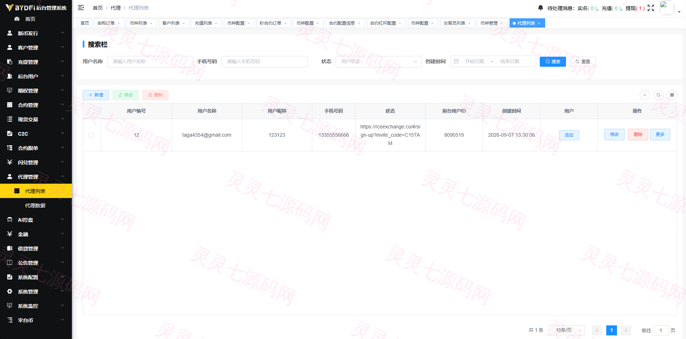686x339 pixels.
Task: Expand the 新币发行 sidebar menu
Action: [x=36, y=33]
